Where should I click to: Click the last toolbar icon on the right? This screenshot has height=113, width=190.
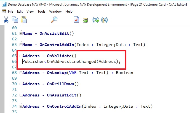click(x=105, y=20)
